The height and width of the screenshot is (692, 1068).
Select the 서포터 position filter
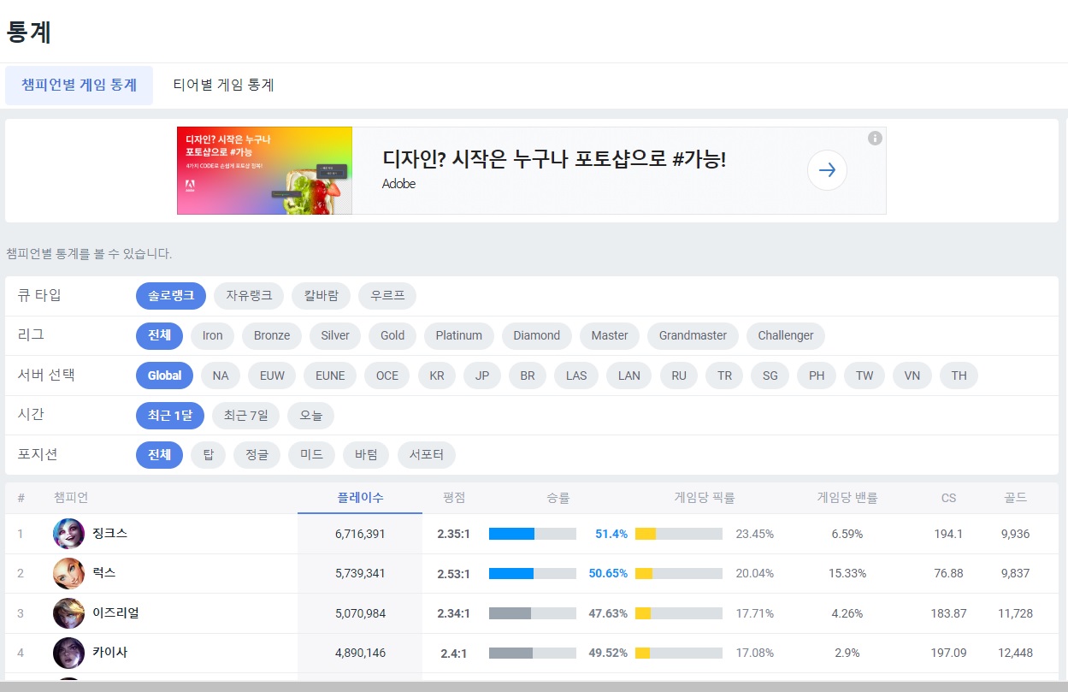coord(426,454)
